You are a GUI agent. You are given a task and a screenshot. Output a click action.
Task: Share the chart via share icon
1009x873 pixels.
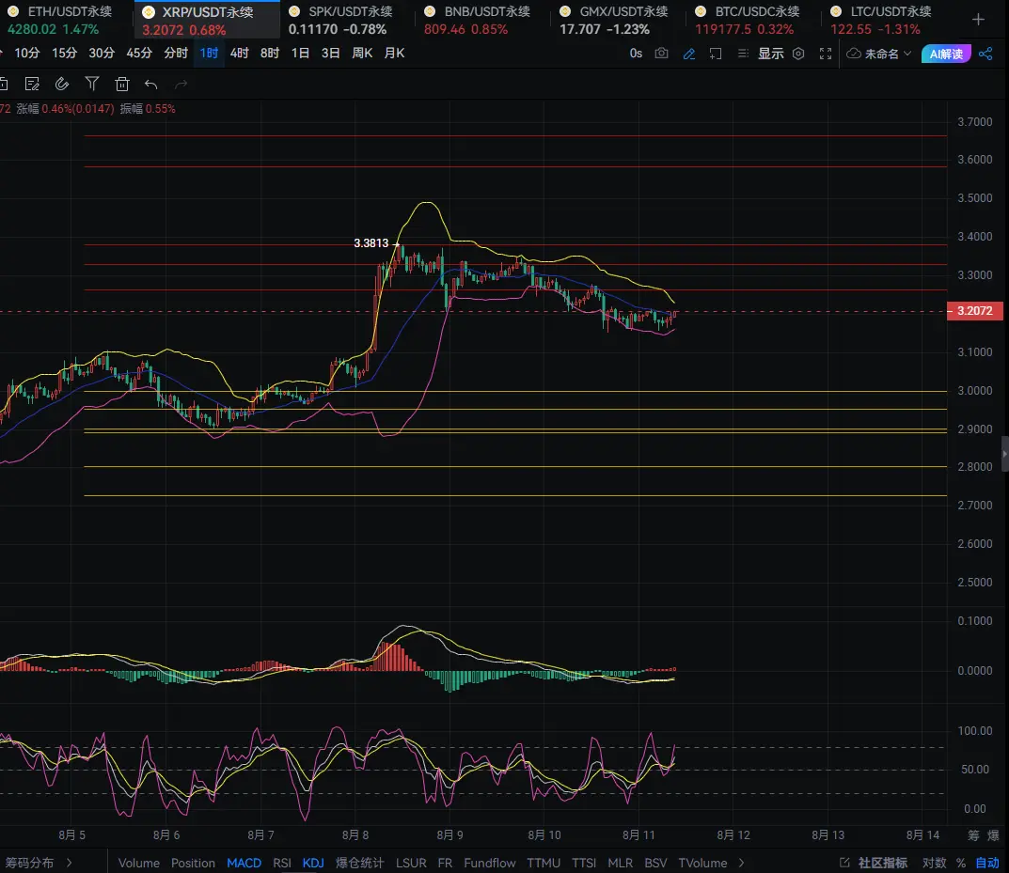pos(985,54)
